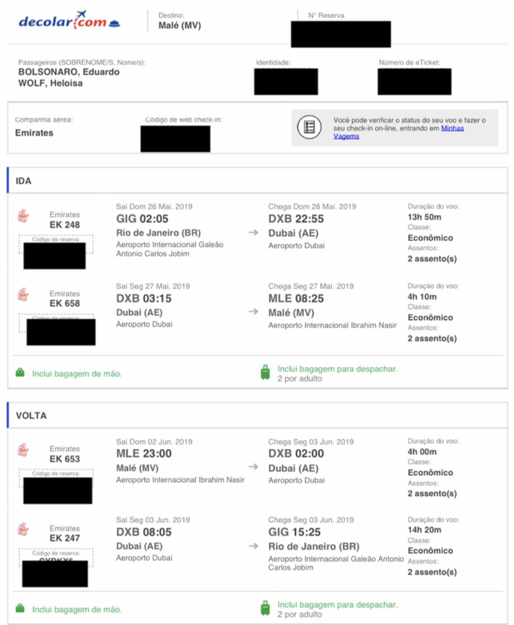This screenshot has height=625, width=514.
Task: Click arrow between GIG 02:05 and DXB 22:55
Action: coord(253,233)
